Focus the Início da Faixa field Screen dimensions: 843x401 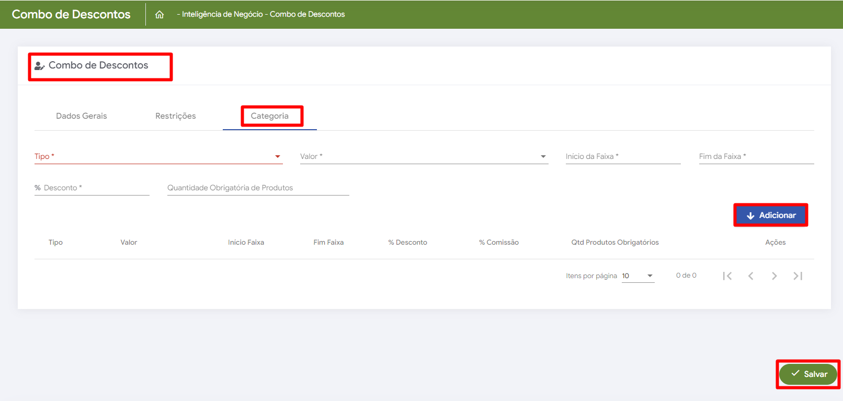pyautogui.click(x=622, y=156)
